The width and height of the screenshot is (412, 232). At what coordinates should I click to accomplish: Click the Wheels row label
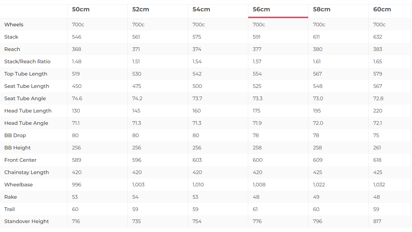tap(14, 25)
